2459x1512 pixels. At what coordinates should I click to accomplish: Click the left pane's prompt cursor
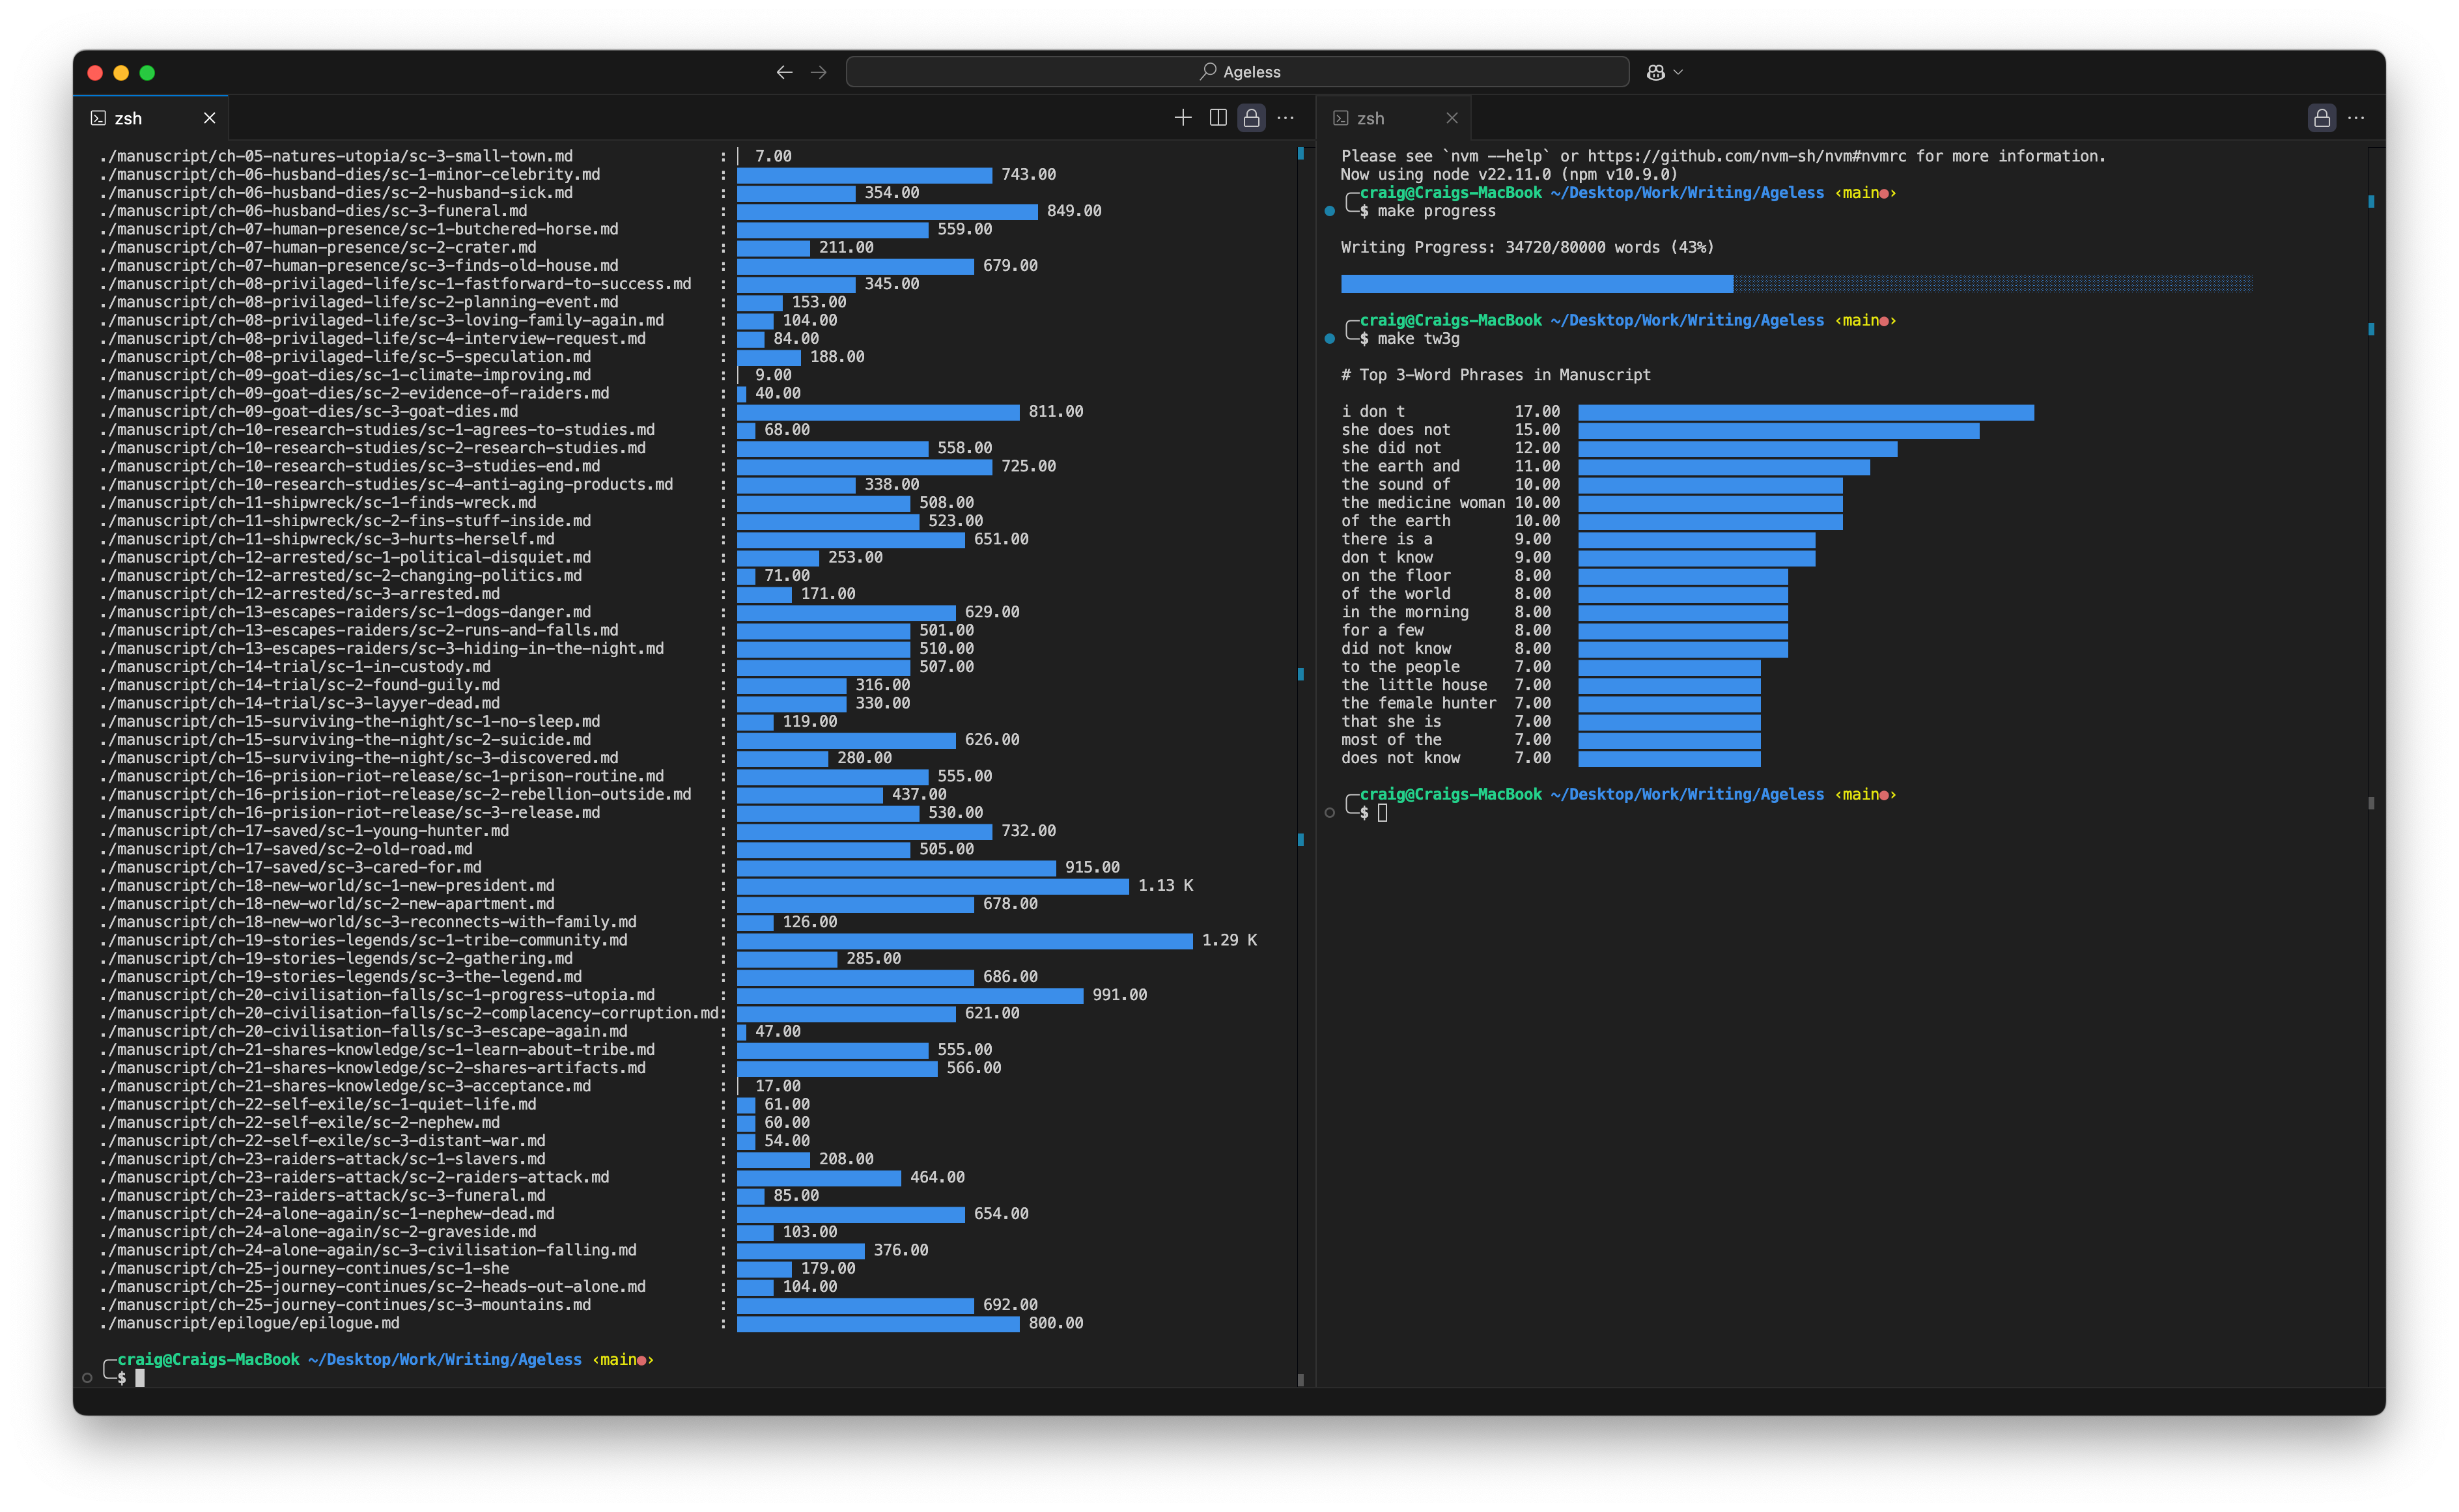click(x=140, y=1378)
